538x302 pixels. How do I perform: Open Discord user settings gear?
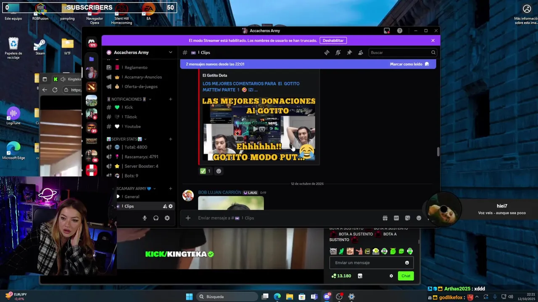click(x=167, y=218)
